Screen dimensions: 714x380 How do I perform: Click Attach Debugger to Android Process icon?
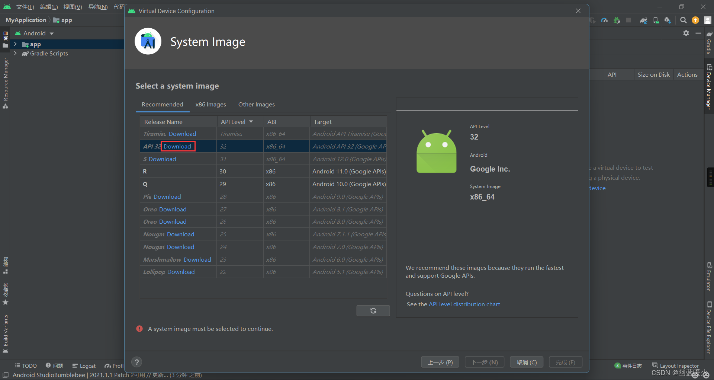tap(617, 20)
